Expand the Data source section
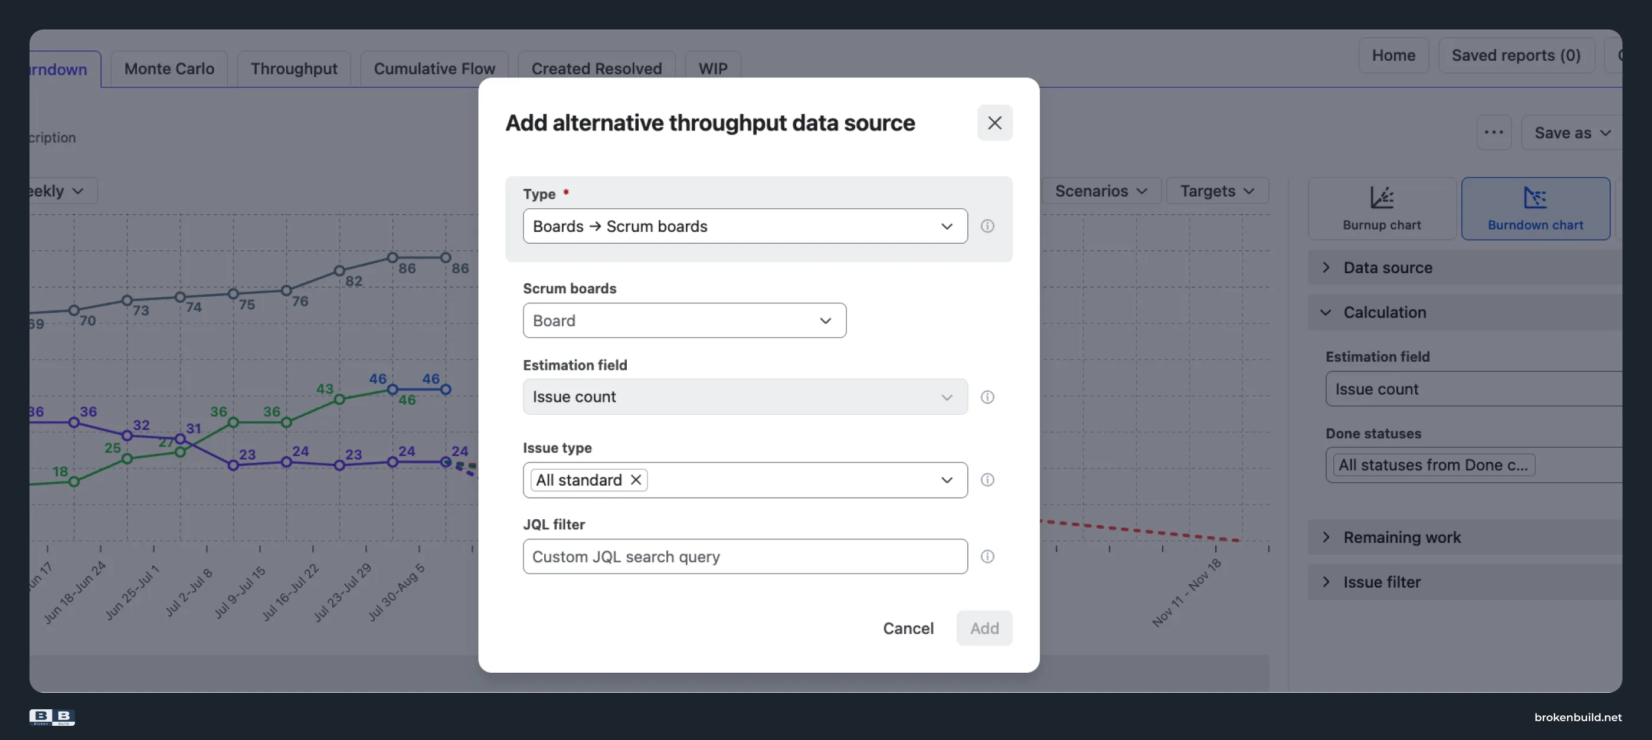 point(1465,267)
